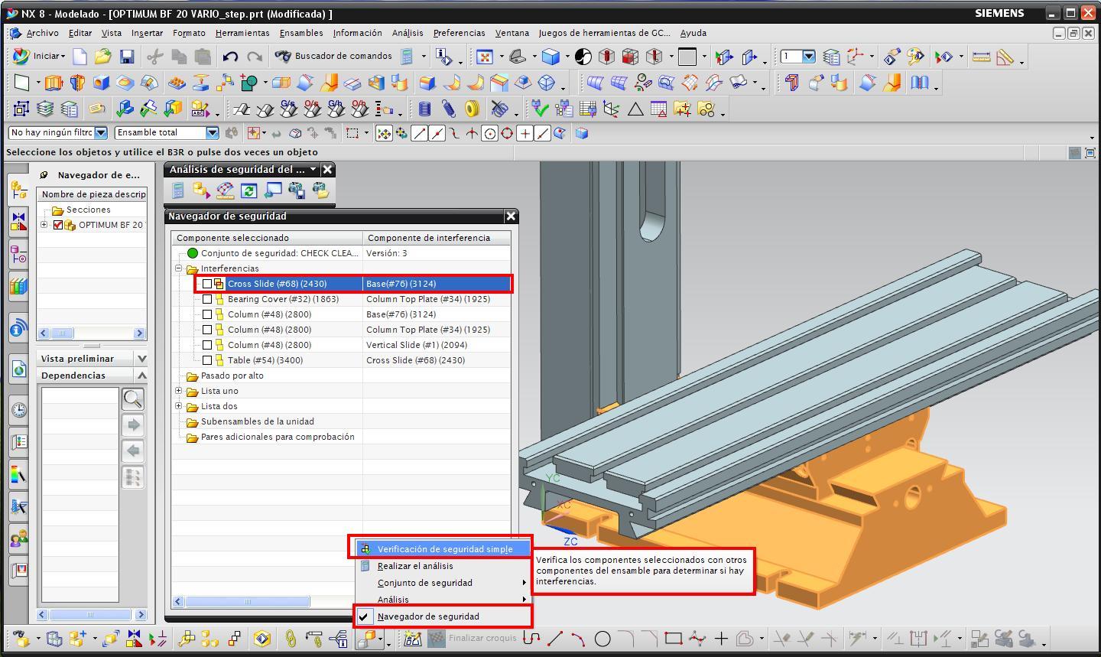The width and height of the screenshot is (1101, 657).
Task: Click the layer number input field
Action: pos(791,57)
